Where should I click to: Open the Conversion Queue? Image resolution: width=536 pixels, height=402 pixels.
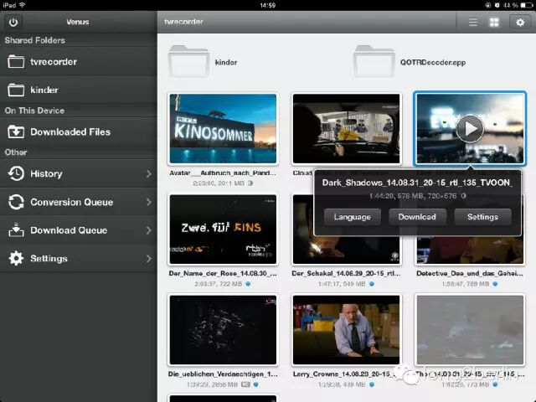pos(78,202)
